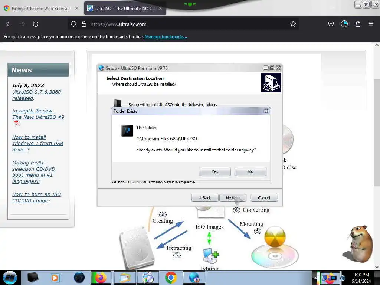The width and height of the screenshot is (380, 285).
Task: Reload the current page
Action: [x=36, y=24]
